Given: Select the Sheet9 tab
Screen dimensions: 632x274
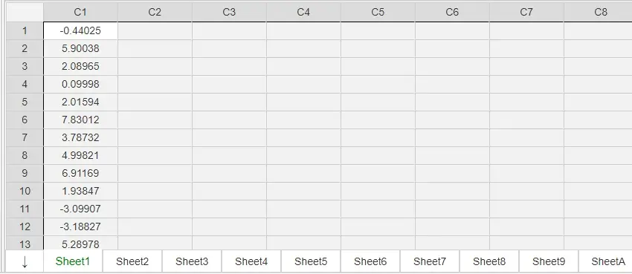Looking at the screenshot, I should (549, 261).
